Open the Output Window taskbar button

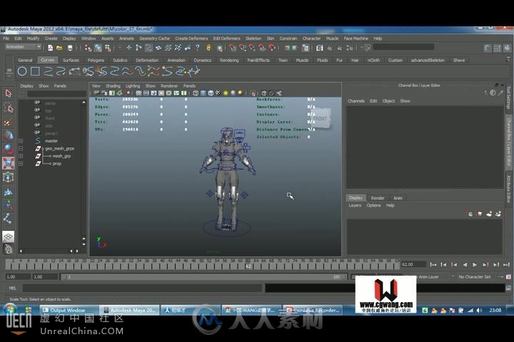point(69,310)
